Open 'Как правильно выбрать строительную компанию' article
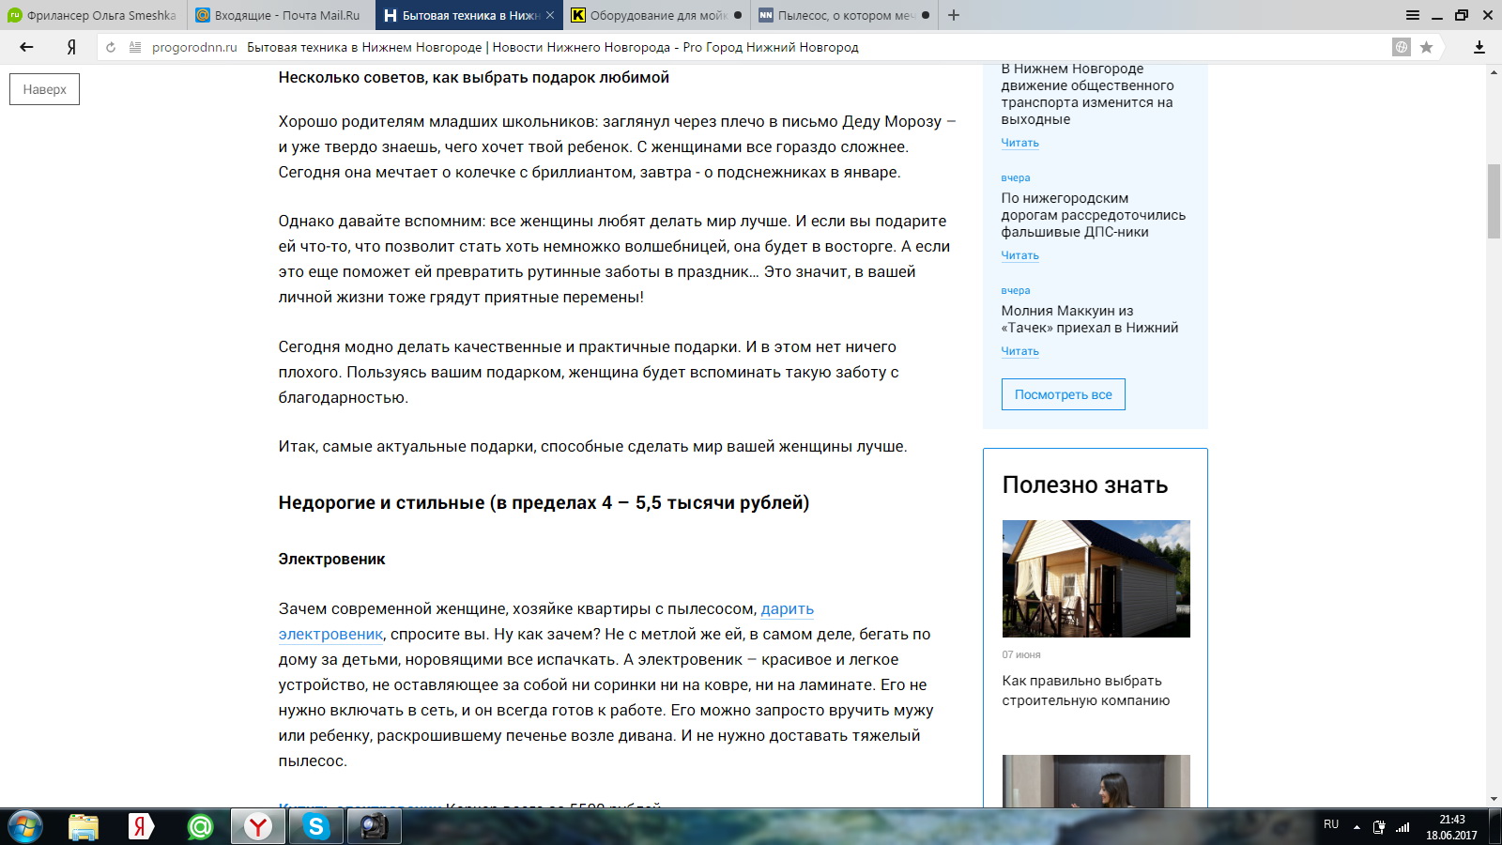 (1085, 690)
